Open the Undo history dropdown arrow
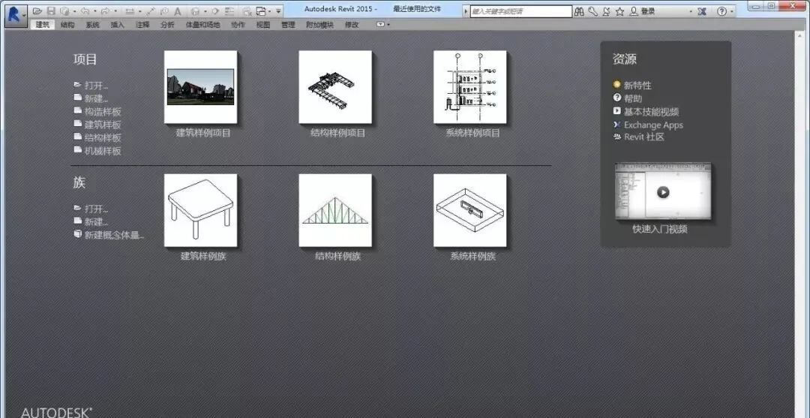 click(x=95, y=11)
